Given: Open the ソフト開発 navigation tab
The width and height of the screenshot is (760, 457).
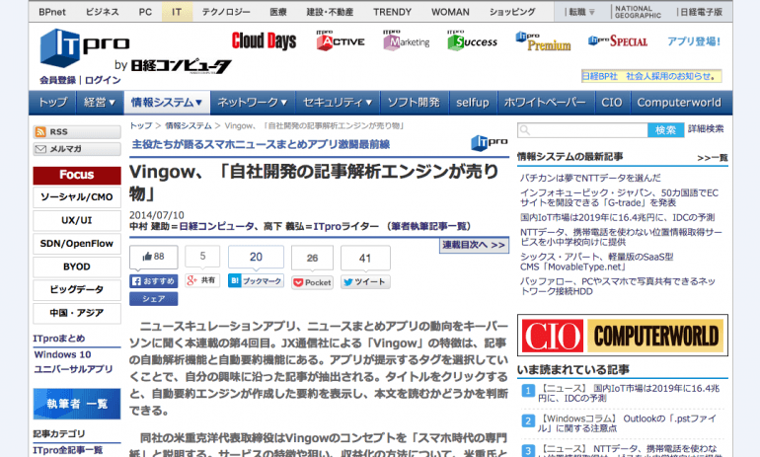Looking at the screenshot, I should 414,103.
